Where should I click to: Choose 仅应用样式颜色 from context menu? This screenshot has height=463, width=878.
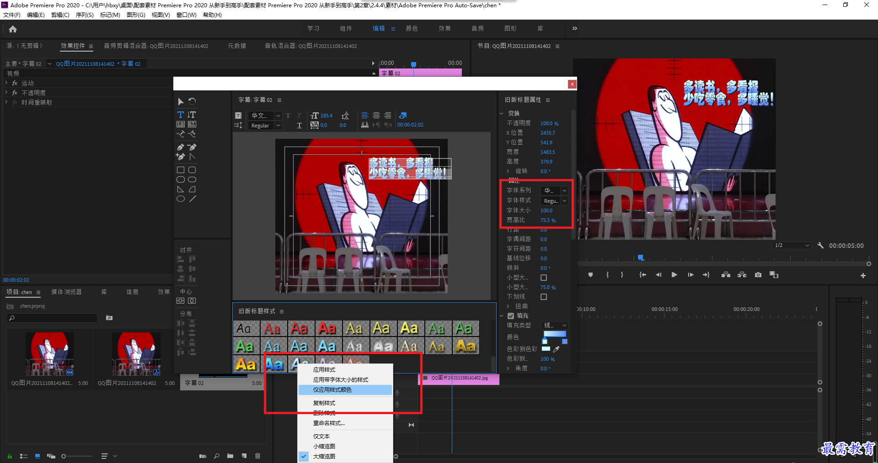[x=345, y=390]
